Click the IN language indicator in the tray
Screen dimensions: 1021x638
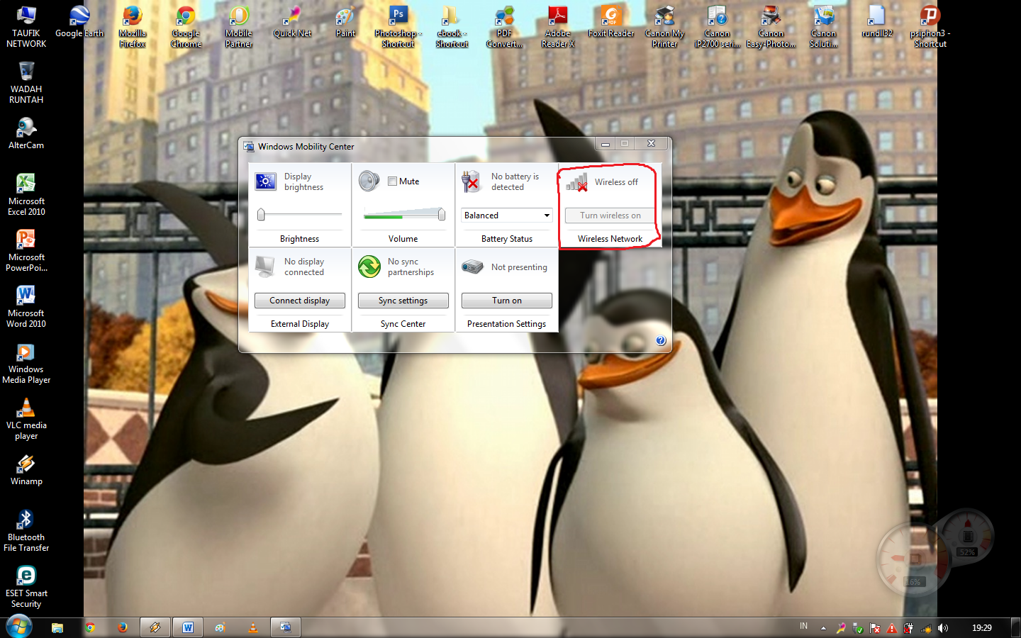pyautogui.click(x=803, y=627)
